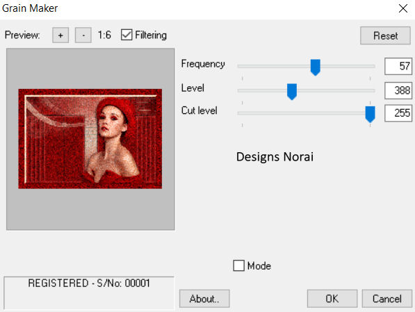Click the Level slider handle

[292, 92]
